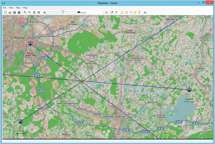Open the Map menu
Screen dimensions: 215x144
18,7
